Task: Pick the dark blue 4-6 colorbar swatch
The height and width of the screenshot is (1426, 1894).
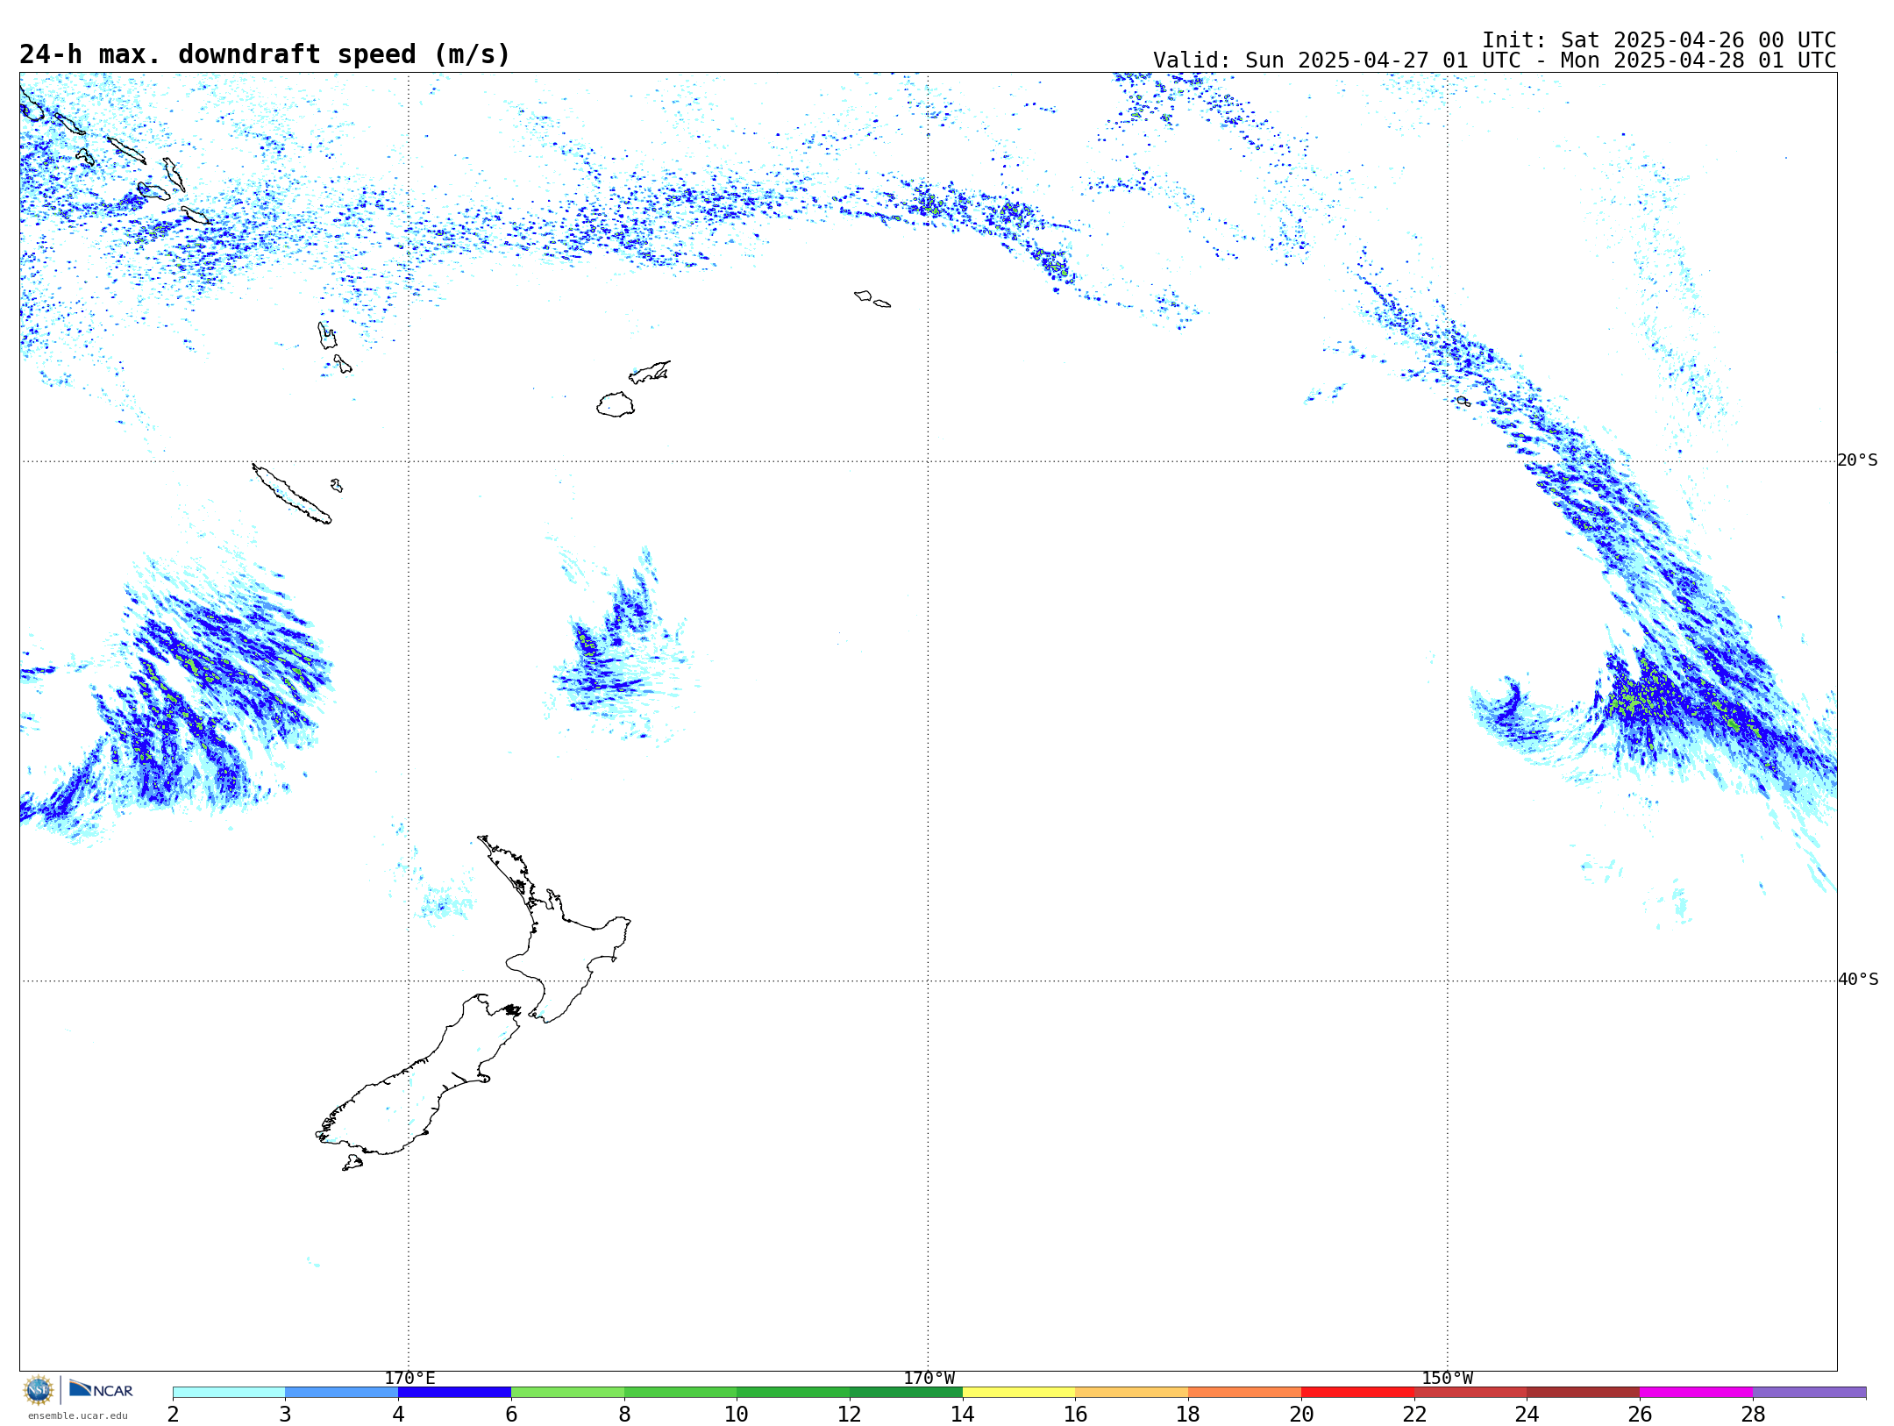Action: 454,1393
